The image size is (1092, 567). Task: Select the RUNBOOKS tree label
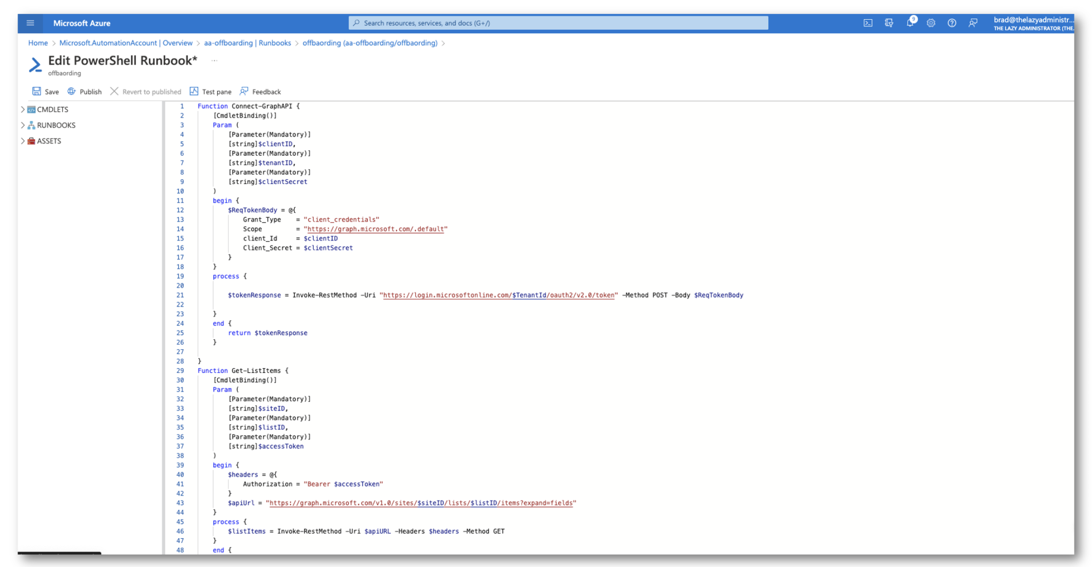(57, 125)
